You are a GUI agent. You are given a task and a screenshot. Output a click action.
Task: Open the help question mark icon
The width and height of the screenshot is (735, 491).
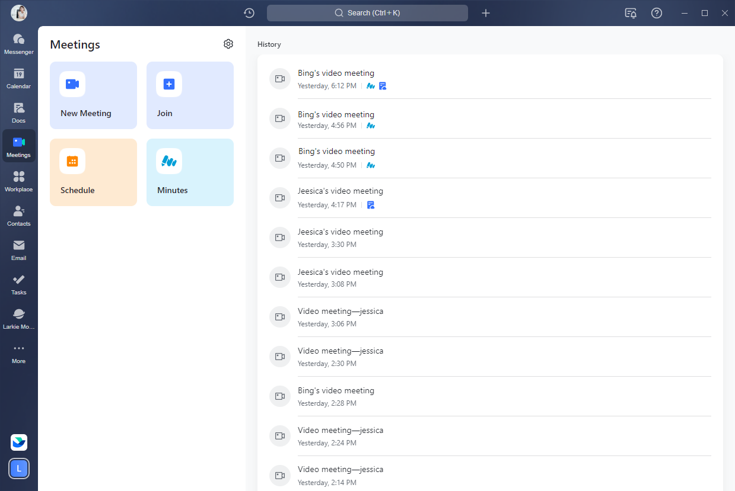[x=657, y=13]
